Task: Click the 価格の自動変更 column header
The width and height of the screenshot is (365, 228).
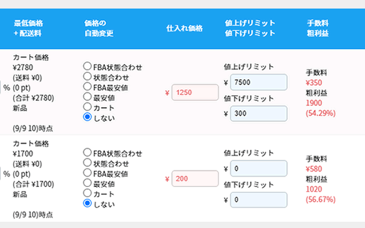Action: [x=99, y=28]
